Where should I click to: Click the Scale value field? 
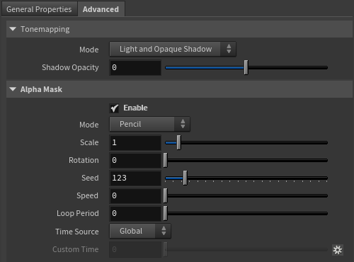(135, 142)
